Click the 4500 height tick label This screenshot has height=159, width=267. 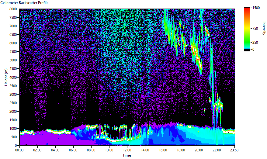point(13,69)
